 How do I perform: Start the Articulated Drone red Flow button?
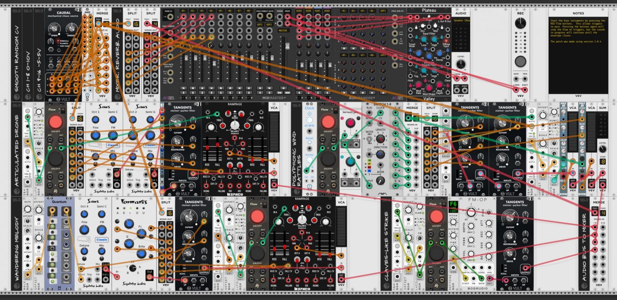coord(56,122)
